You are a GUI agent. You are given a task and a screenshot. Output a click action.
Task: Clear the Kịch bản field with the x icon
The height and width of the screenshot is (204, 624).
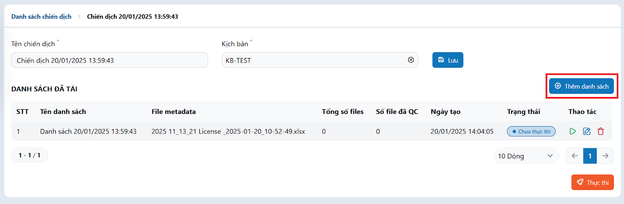click(411, 60)
